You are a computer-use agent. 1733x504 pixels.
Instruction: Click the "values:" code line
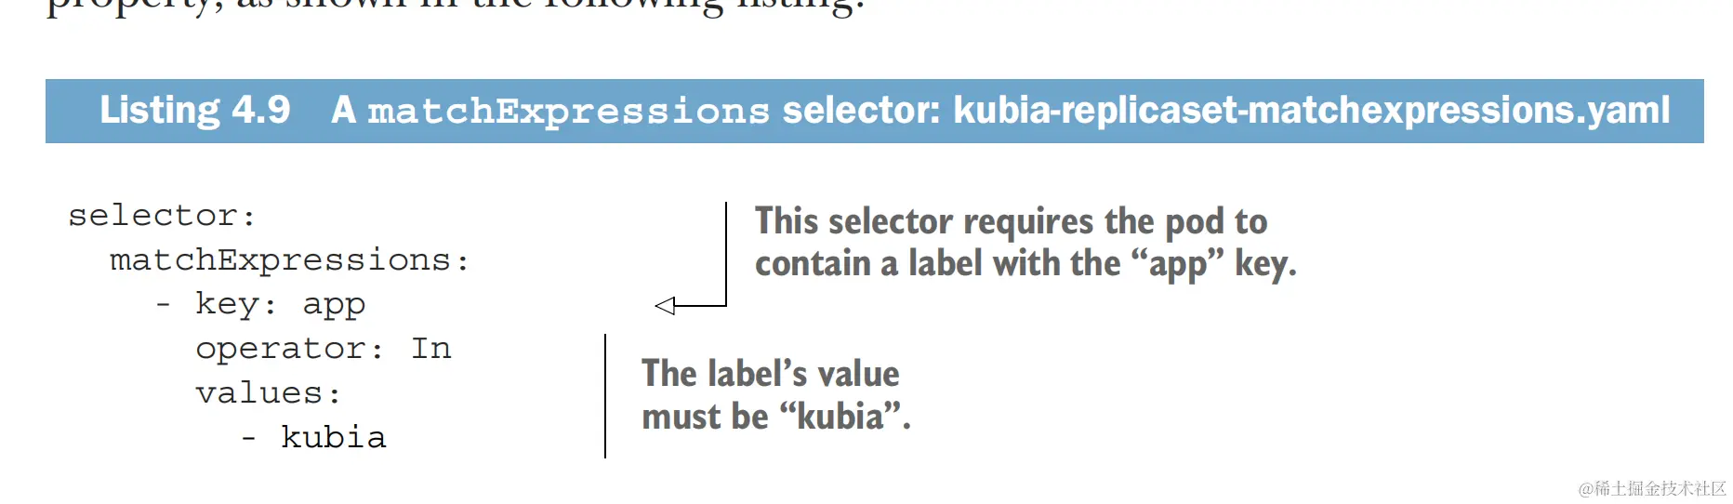268,393
